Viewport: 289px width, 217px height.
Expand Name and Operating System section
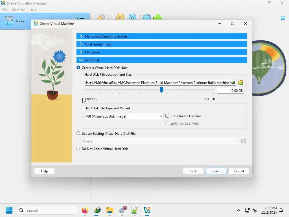coord(162,36)
